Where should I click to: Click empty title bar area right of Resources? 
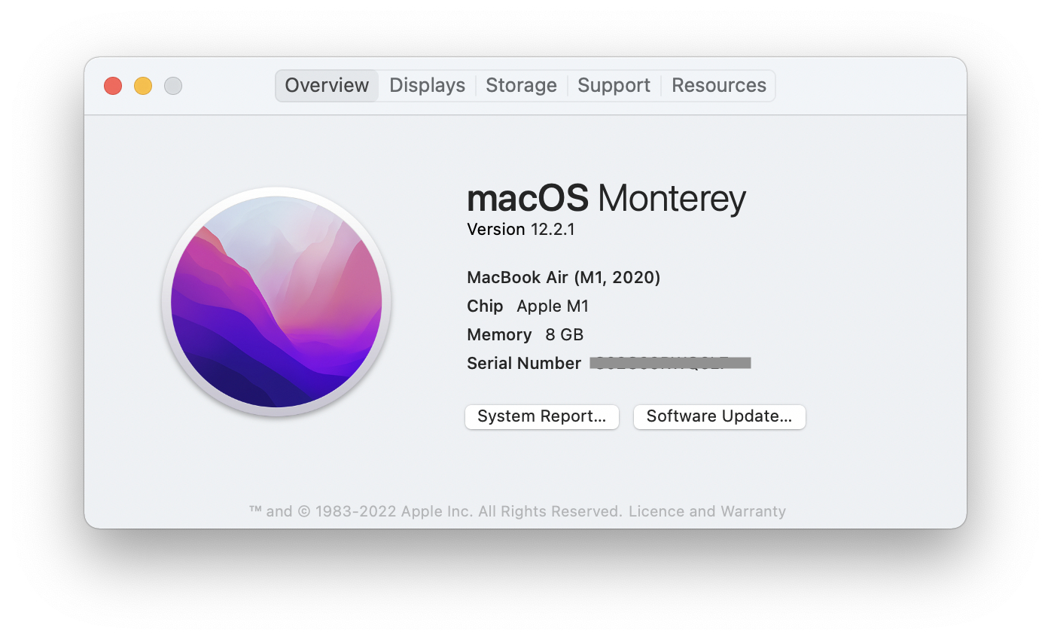(866, 86)
